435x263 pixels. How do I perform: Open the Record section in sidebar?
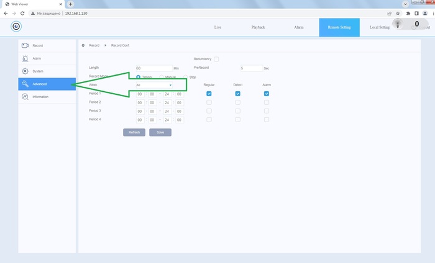click(x=37, y=46)
